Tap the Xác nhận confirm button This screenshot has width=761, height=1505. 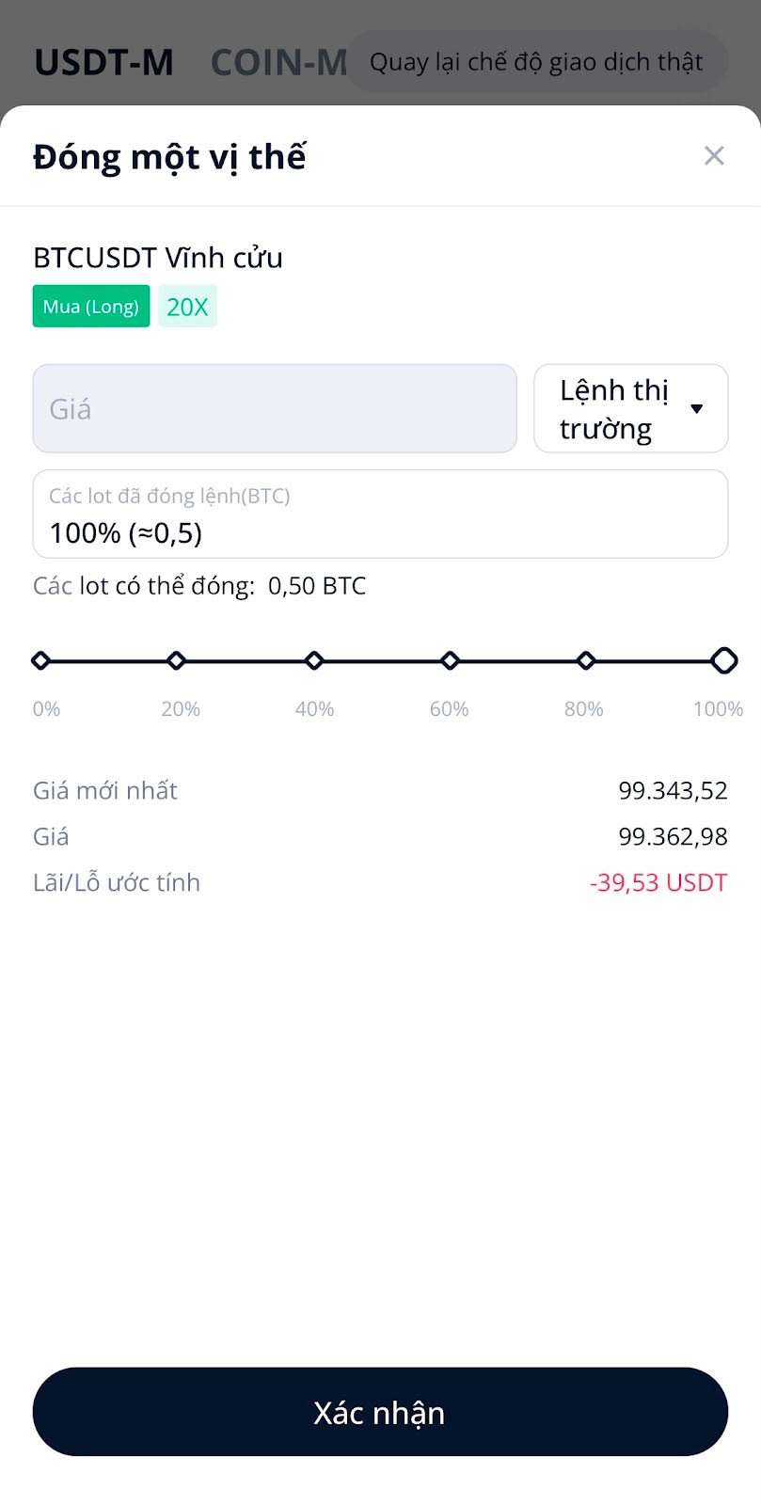[x=380, y=1412]
